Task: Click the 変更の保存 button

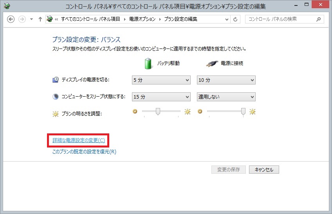Action: (x=229, y=169)
